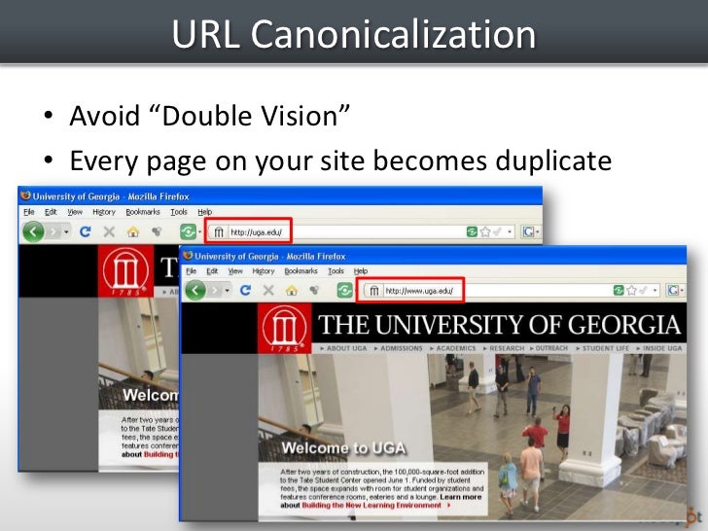
Task: Click Stop X icon in the www.uga.edu window
Action: tap(268, 290)
